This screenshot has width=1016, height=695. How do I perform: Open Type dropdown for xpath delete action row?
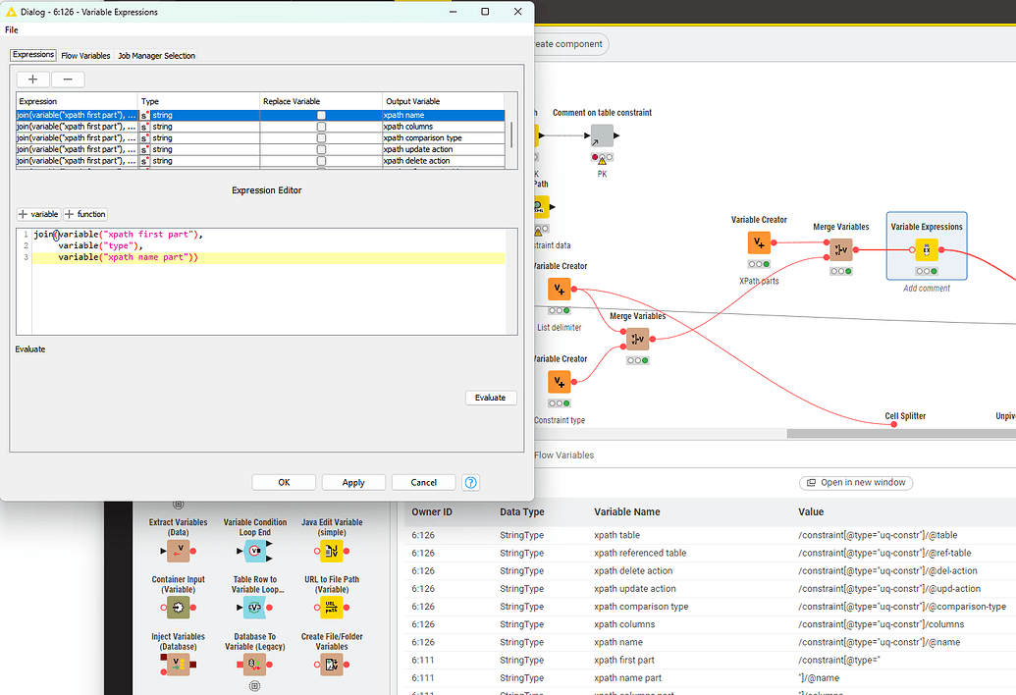(x=199, y=161)
